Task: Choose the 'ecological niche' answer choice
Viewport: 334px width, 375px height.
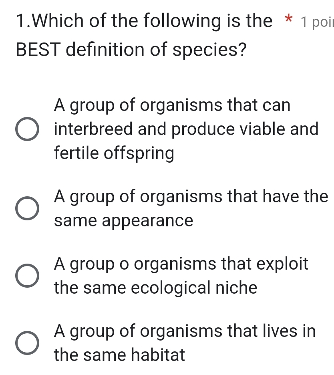Action: (26, 276)
